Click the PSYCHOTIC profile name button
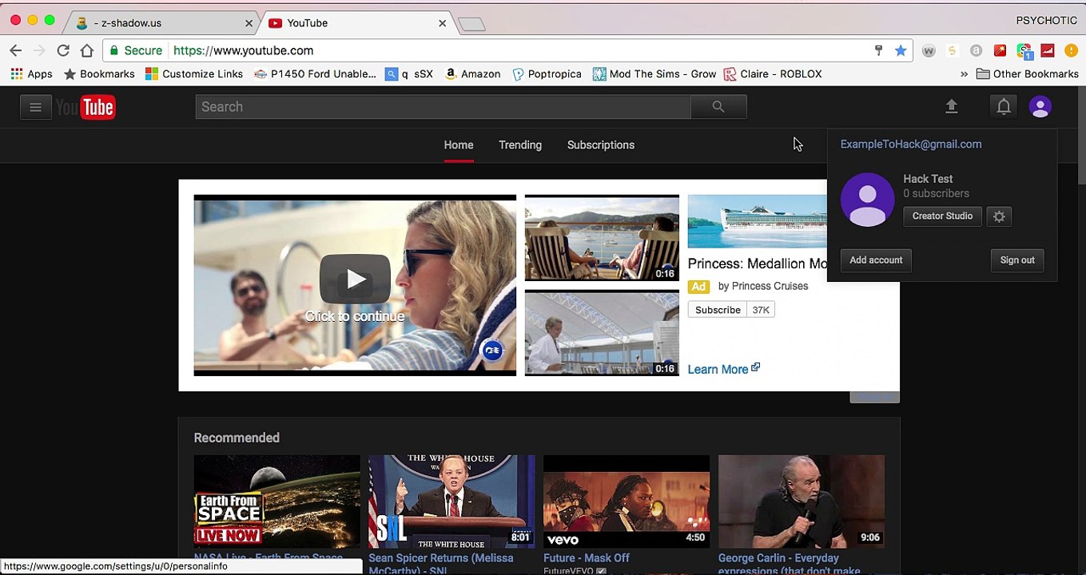 point(1047,21)
